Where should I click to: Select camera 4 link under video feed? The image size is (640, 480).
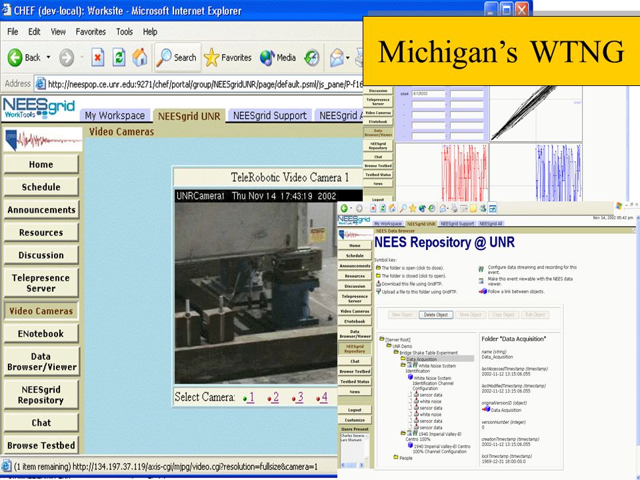point(324,397)
